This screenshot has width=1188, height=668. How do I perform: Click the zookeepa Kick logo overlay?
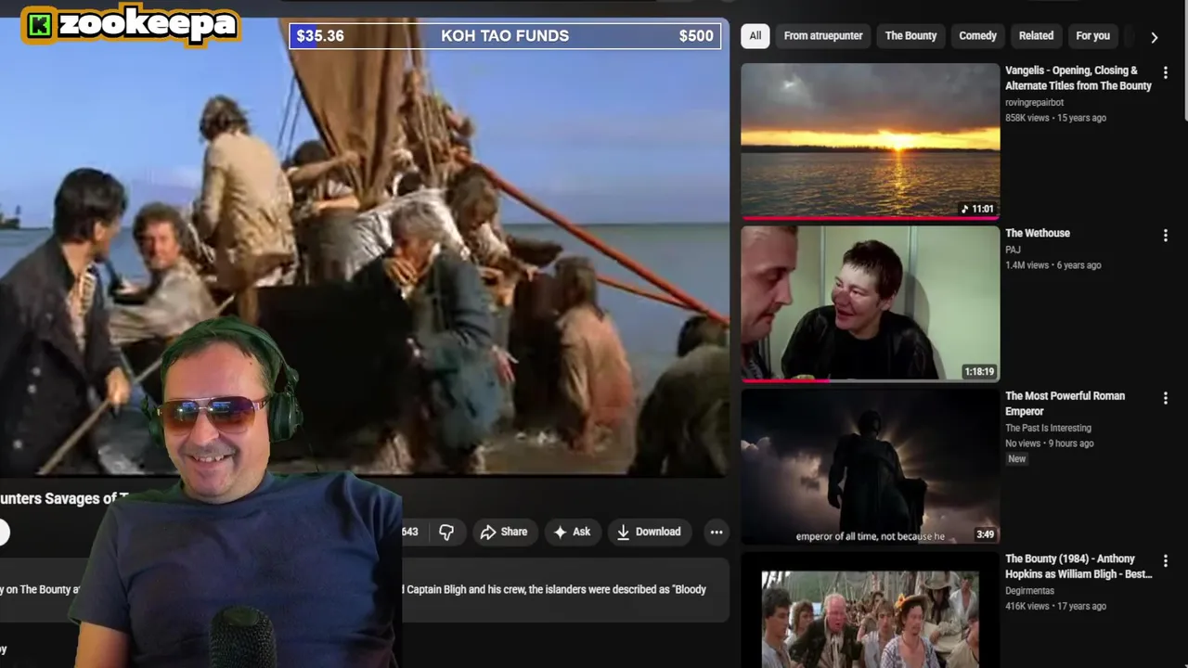[130, 25]
